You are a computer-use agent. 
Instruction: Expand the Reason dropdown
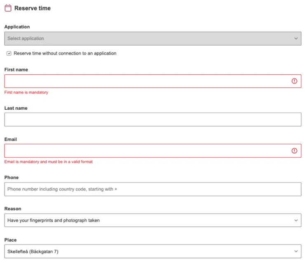click(152, 220)
